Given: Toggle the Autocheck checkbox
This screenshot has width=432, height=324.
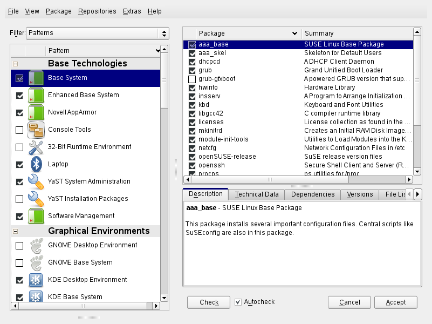Looking at the screenshot, I should coord(238,302).
